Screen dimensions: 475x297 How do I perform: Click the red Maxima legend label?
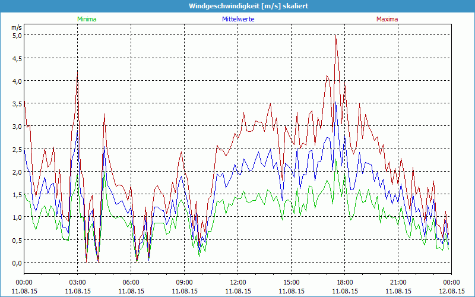click(x=387, y=19)
